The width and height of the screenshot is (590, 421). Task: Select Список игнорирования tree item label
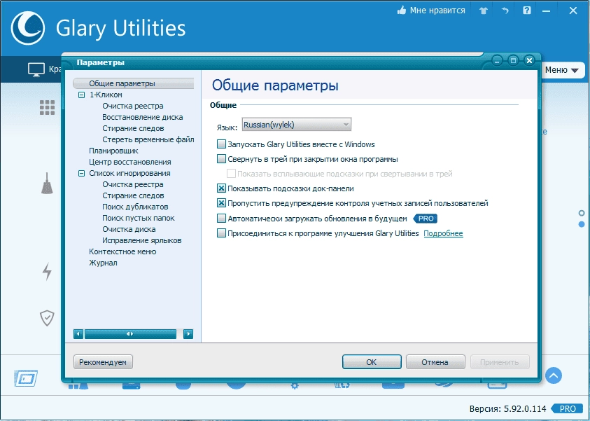[129, 173]
